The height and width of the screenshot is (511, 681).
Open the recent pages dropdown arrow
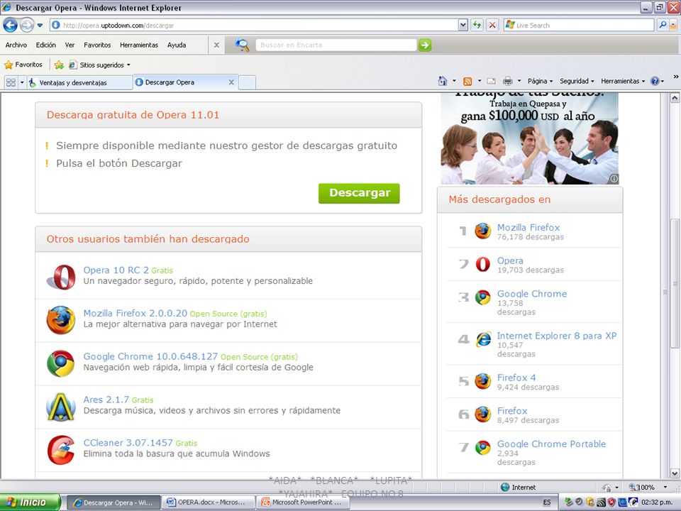tap(40, 26)
